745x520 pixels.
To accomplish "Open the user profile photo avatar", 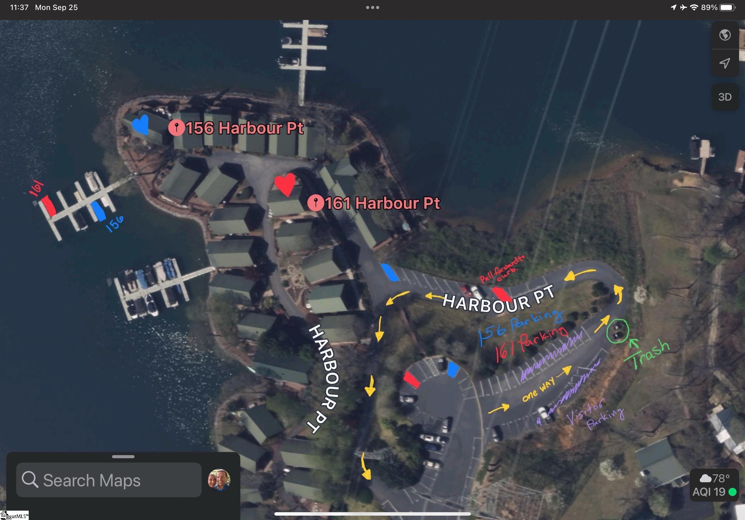I will [219, 480].
